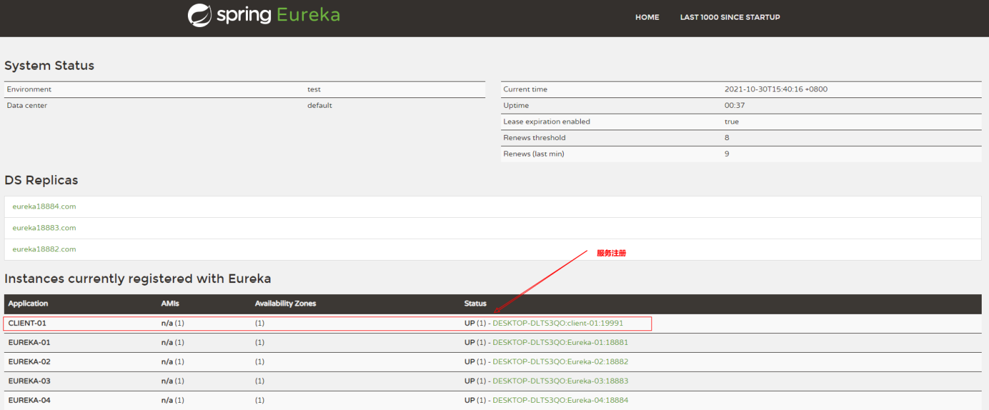The image size is (989, 410).
Task: Click the Uptime label
Action: click(x=516, y=105)
